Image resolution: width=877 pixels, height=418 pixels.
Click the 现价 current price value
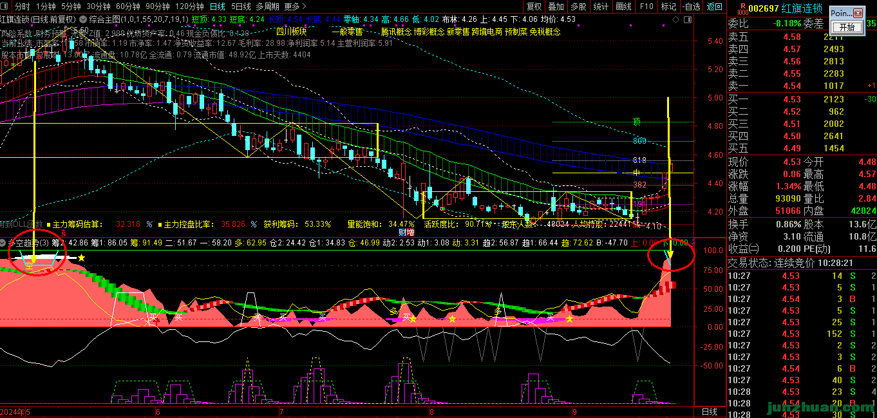792,162
